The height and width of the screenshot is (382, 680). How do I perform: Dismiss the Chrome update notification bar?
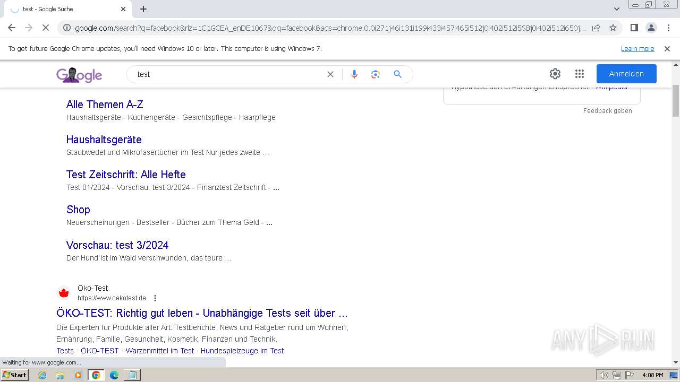(x=667, y=48)
